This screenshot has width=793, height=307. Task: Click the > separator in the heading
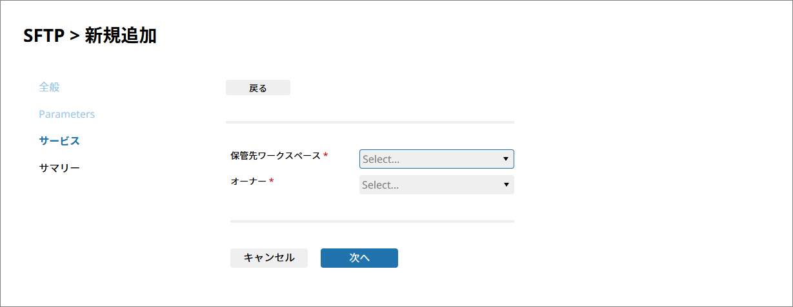pos(74,37)
